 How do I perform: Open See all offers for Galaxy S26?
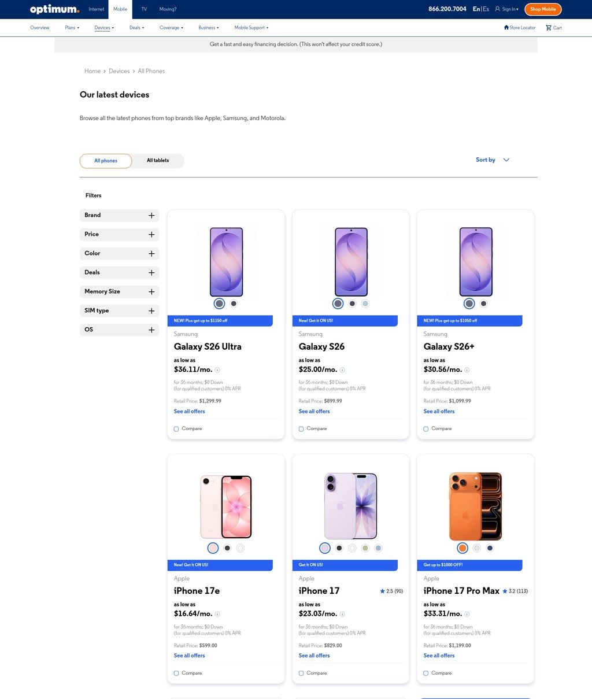pyautogui.click(x=314, y=411)
